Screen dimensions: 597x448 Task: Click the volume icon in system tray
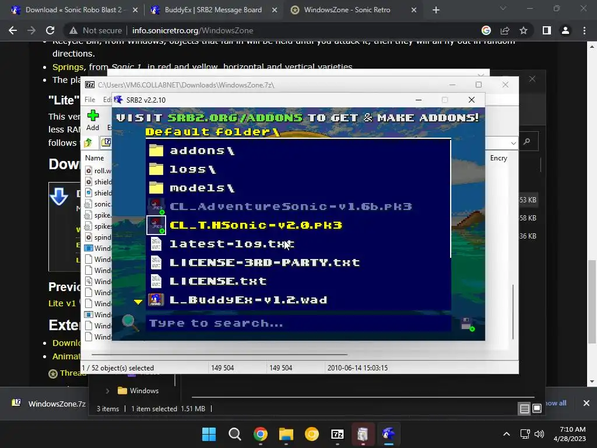tap(539, 434)
